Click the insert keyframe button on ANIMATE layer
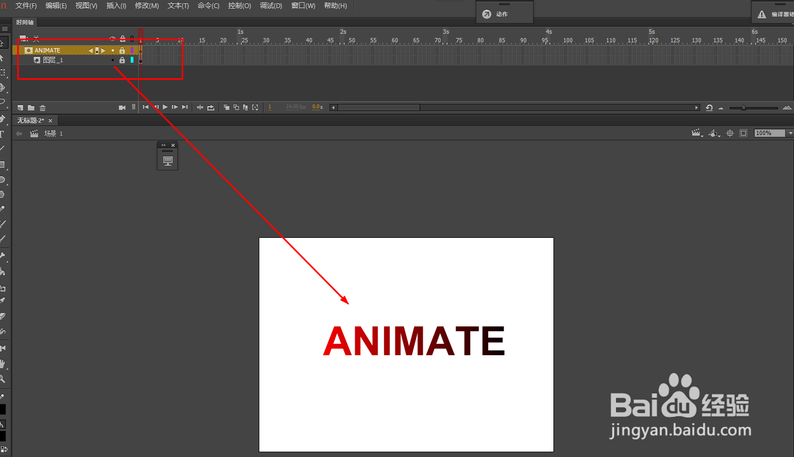The width and height of the screenshot is (794, 457). (x=97, y=51)
